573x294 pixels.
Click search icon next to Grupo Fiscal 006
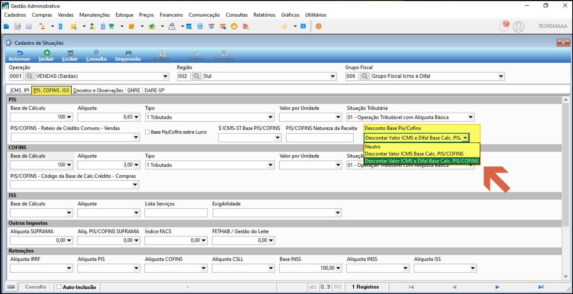365,76
